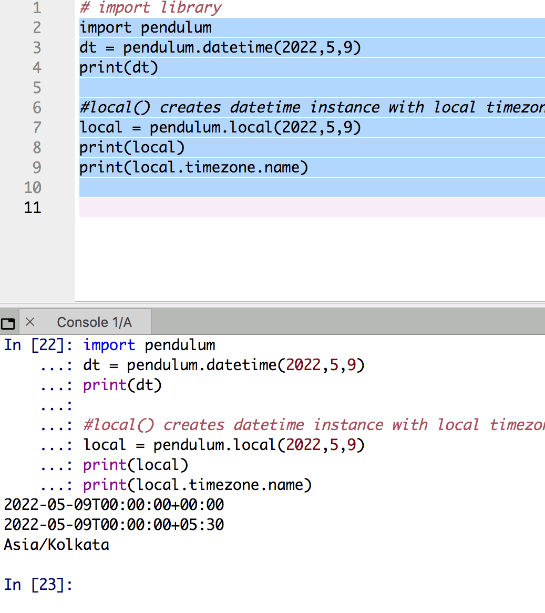Click the +05:30 timestamp output line in console
This screenshot has width=545, height=613.
[114, 525]
